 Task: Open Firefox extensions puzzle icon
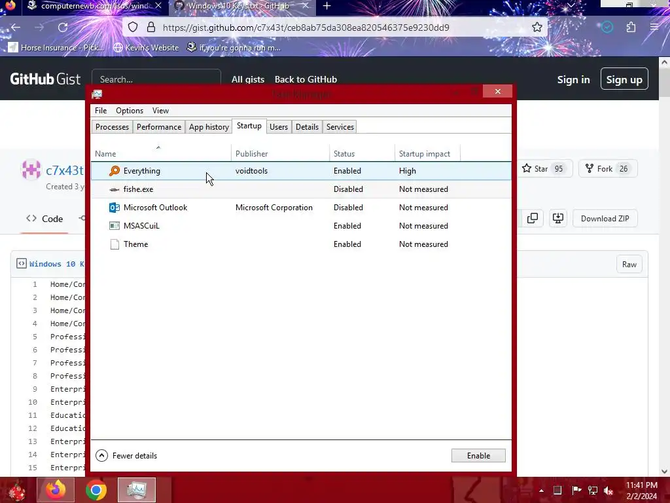(x=631, y=28)
